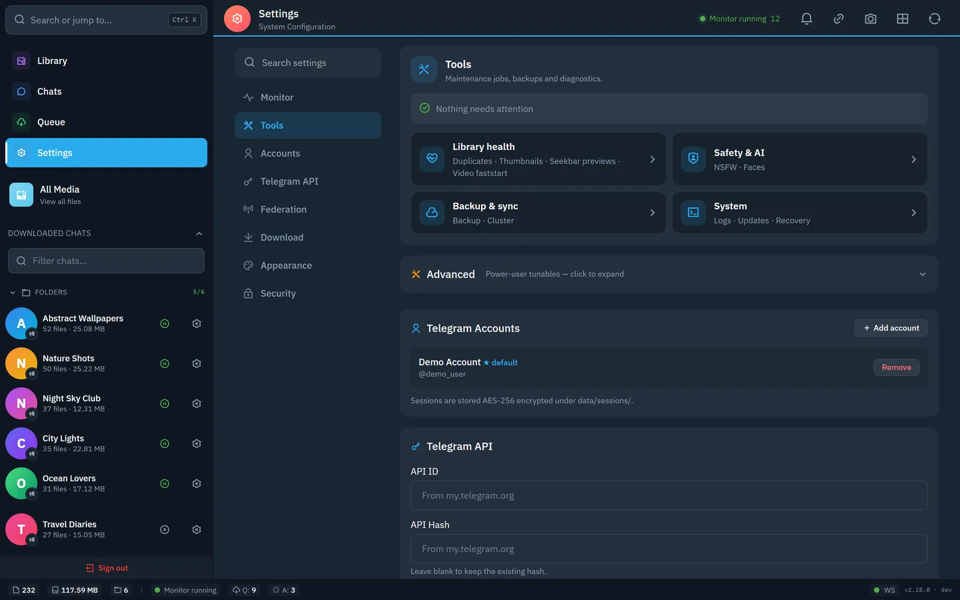Open Library health card

(538, 159)
